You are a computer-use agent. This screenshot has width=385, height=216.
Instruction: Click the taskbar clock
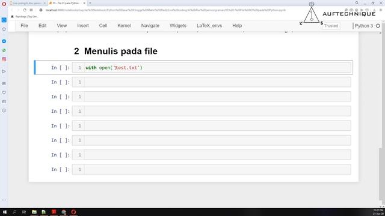click(x=378, y=212)
